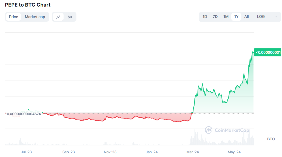Click the May '24 axis label
Screen dimensions: 282x157
(234, 152)
